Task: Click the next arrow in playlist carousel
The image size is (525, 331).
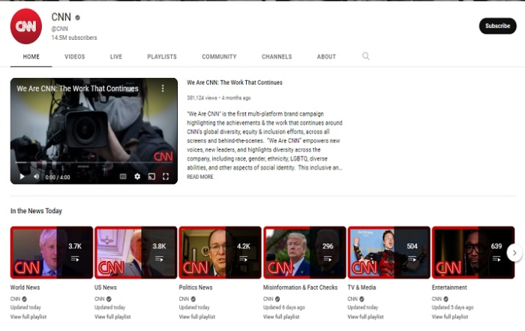Action: point(514,253)
